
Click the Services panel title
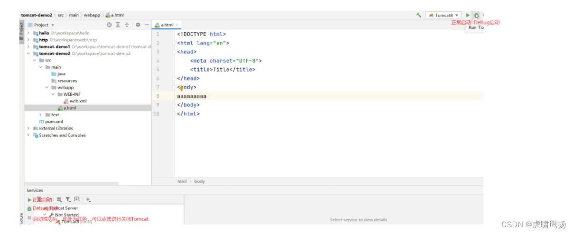coord(35,190)
